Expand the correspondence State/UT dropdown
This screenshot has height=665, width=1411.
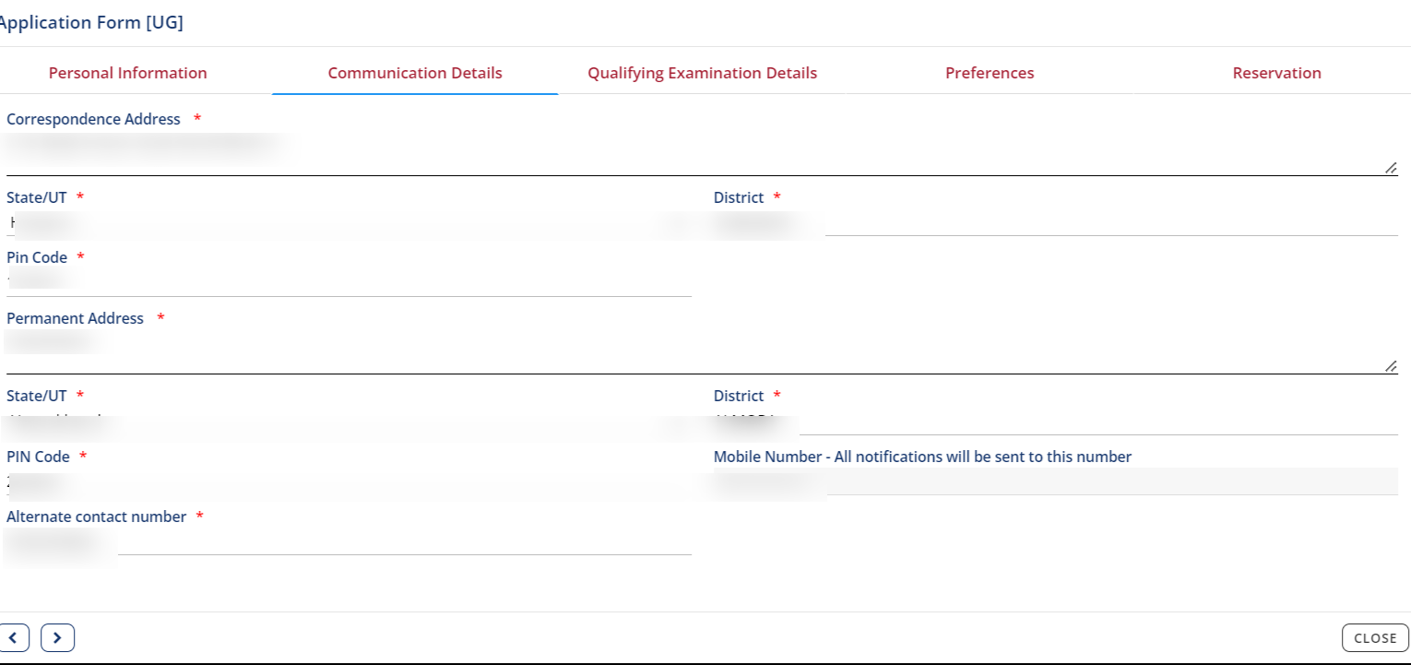click(349, 223)
